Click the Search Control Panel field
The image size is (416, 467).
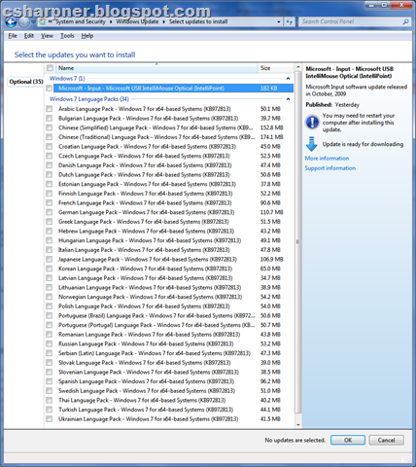pos(350,21)
